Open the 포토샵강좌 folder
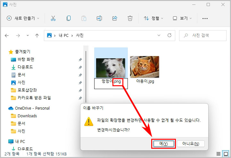The width and height of the screenshot is (231, 158). pyautogui.click(x=27, y=90)
